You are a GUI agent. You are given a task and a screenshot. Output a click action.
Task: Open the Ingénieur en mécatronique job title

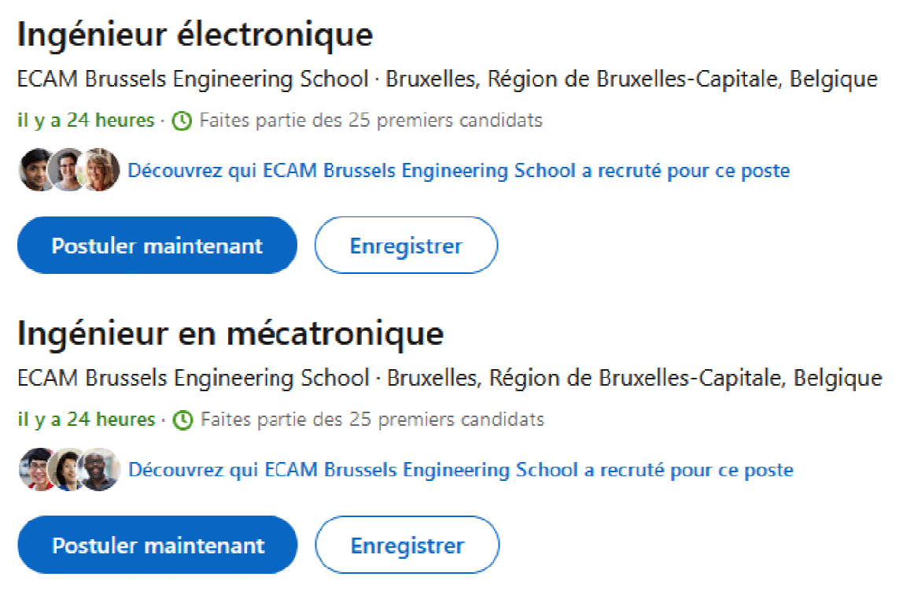(230, 334)
